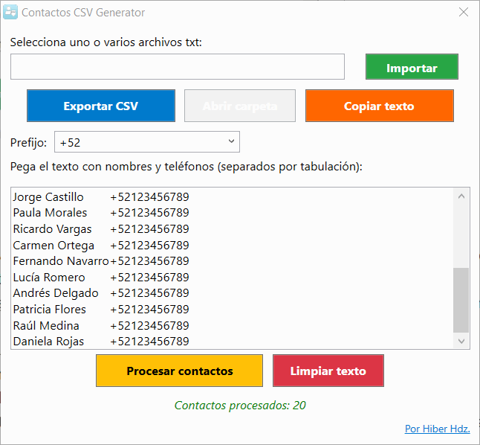Click the Exportar CSV button
This screenshot has height=445, width=480.
[x=101, y=106]
